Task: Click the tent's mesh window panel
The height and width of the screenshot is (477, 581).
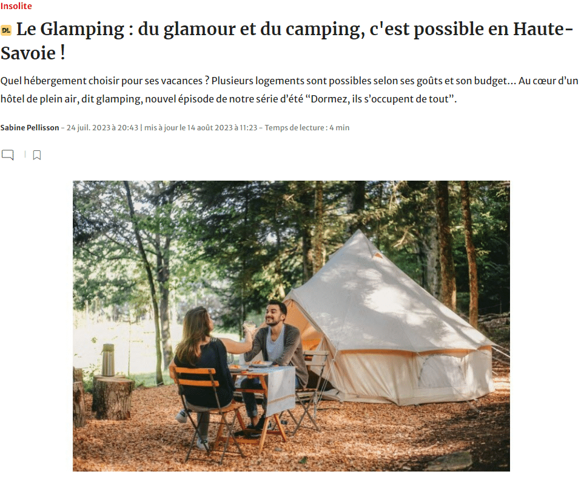Action: 441,372
